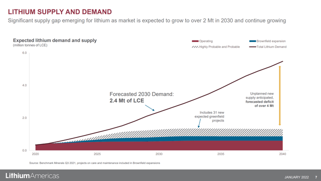
Task: Click the hatched Highly Probable legend icon
Action: [x=195, y=47]
